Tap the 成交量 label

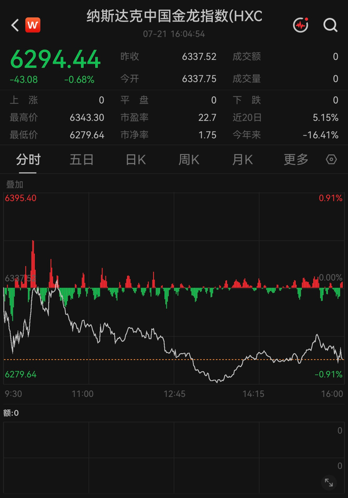246,78
